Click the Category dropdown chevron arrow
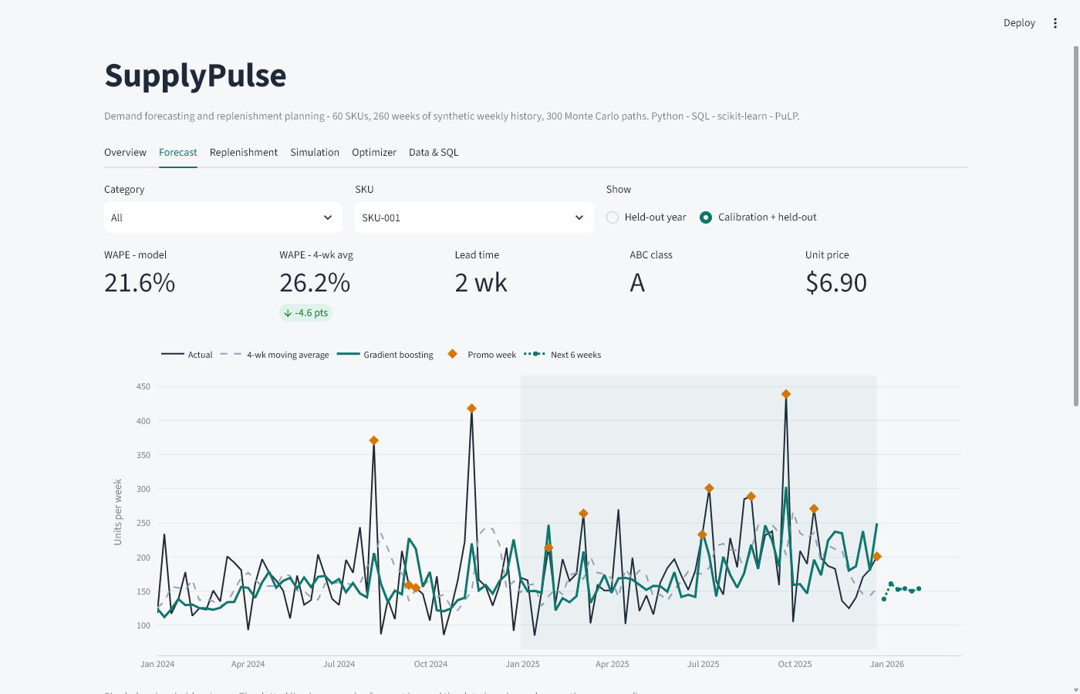Screen dimensions: 1080x694 pyautogui.click(x=328, y=217)
